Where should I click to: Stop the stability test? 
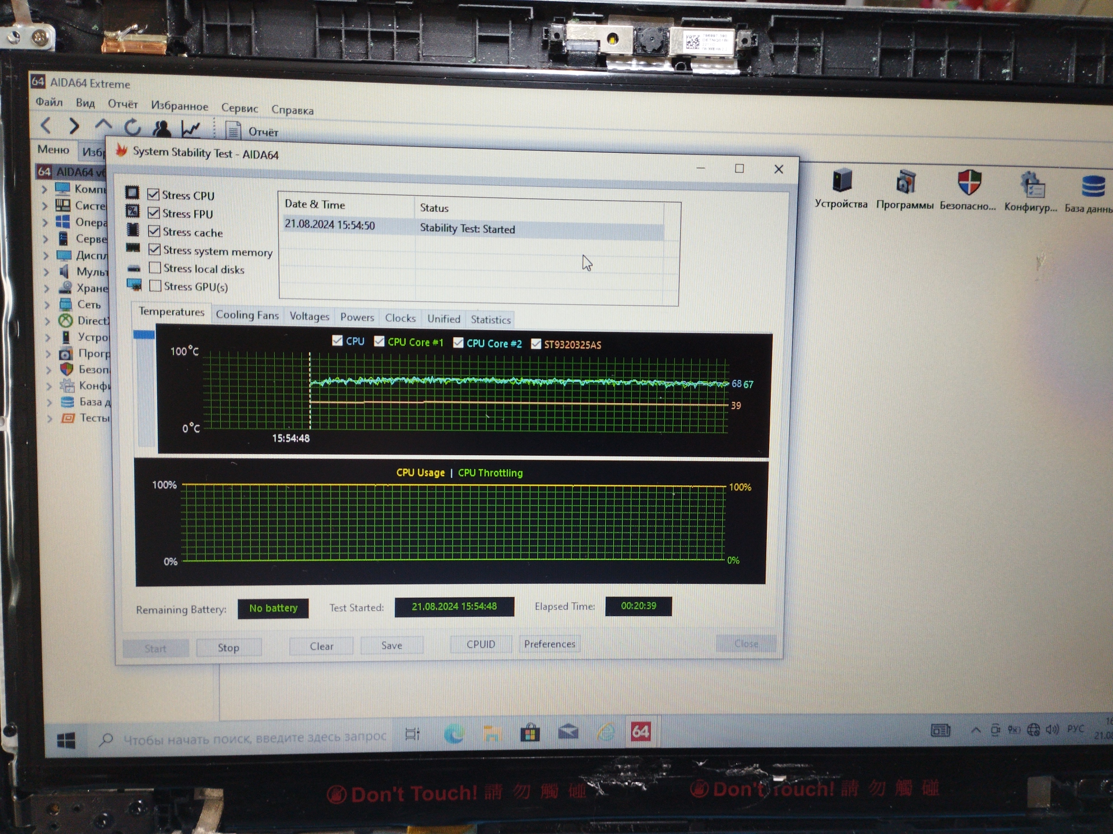228,647
